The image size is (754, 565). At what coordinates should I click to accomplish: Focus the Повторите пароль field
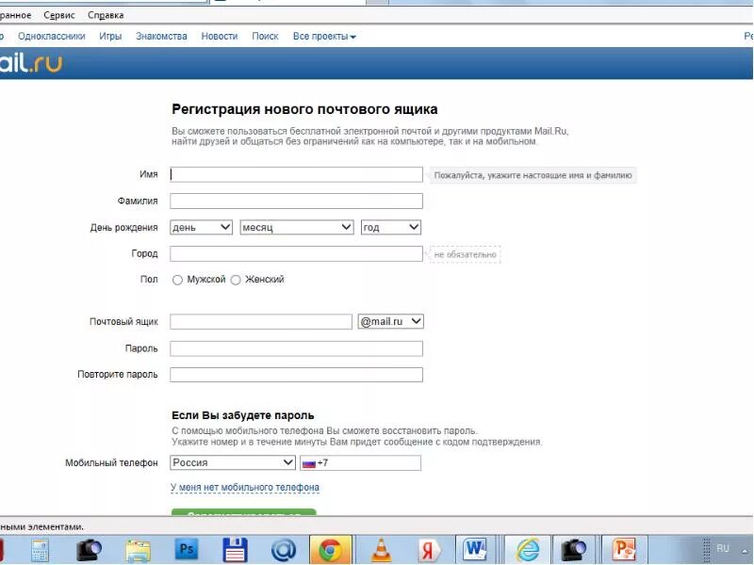[296, 374]
